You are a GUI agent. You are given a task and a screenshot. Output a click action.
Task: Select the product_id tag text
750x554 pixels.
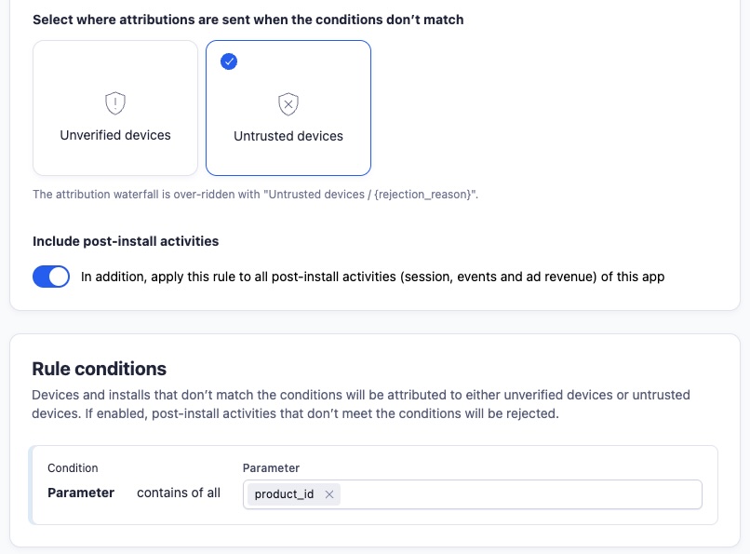coord(284,494)
